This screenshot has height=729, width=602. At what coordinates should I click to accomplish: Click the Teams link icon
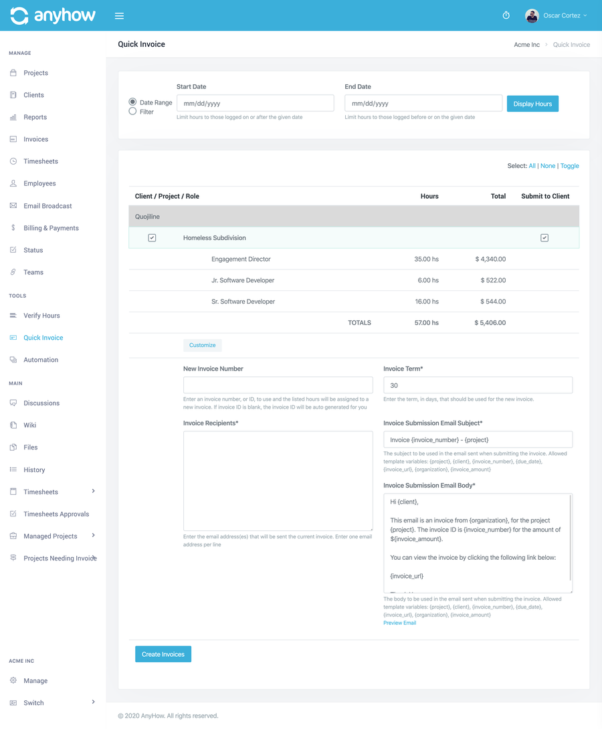pos(13,272)
